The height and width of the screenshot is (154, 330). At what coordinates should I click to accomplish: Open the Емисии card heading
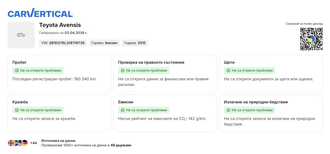tap(126, 102)
